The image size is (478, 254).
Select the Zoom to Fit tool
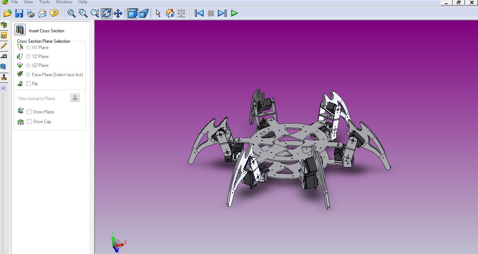tap(72, 13)
